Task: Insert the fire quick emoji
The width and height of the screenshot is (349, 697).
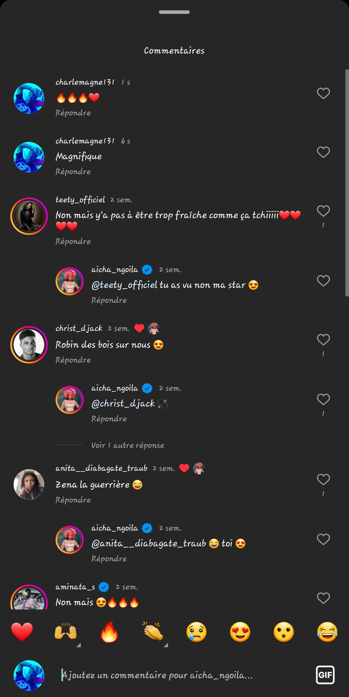Action: (109, 632)
